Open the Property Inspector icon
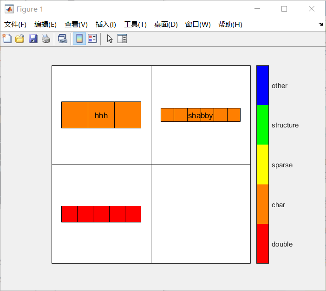 click(x=122, y=38)
